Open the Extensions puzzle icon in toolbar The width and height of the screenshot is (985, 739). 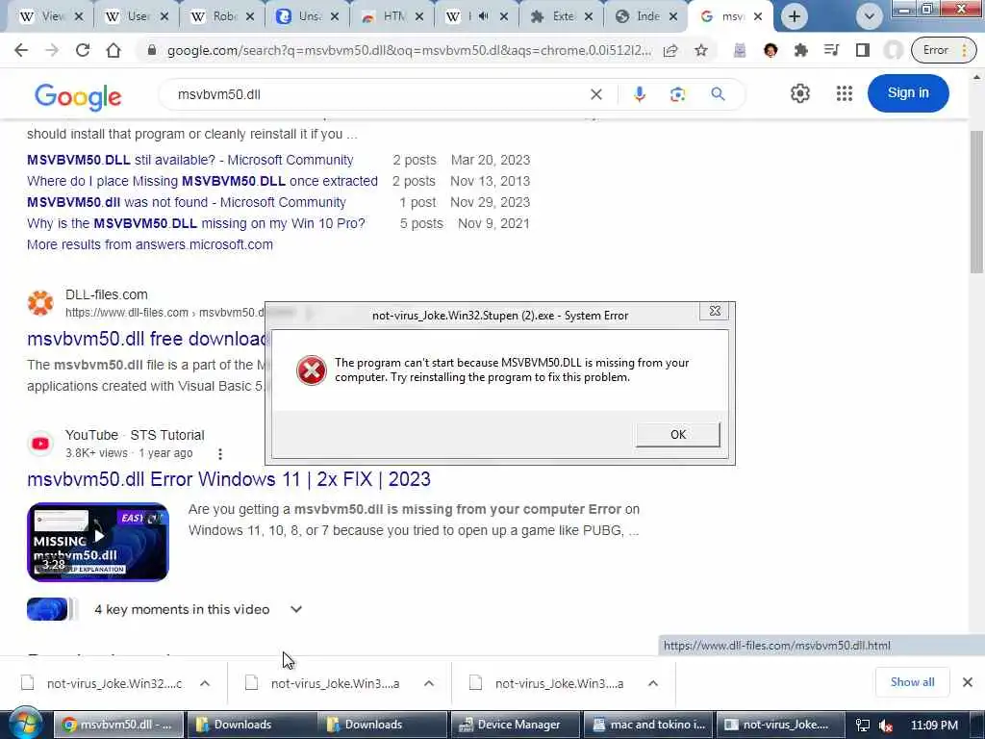click(801, 50)
